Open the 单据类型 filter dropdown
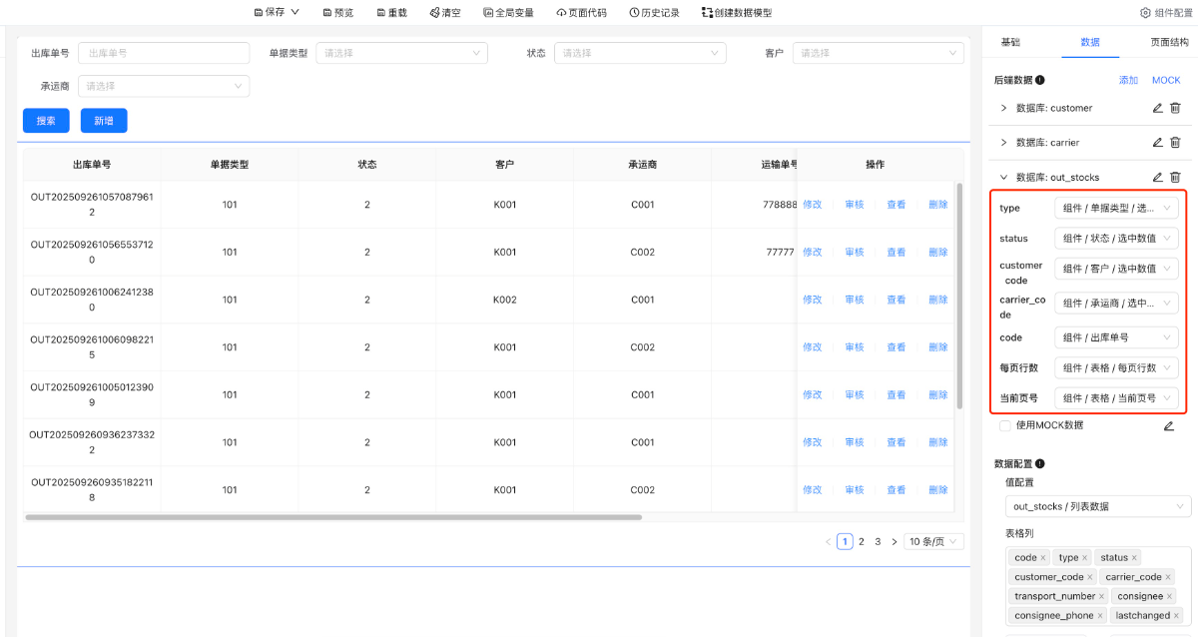 pos(401,53)
